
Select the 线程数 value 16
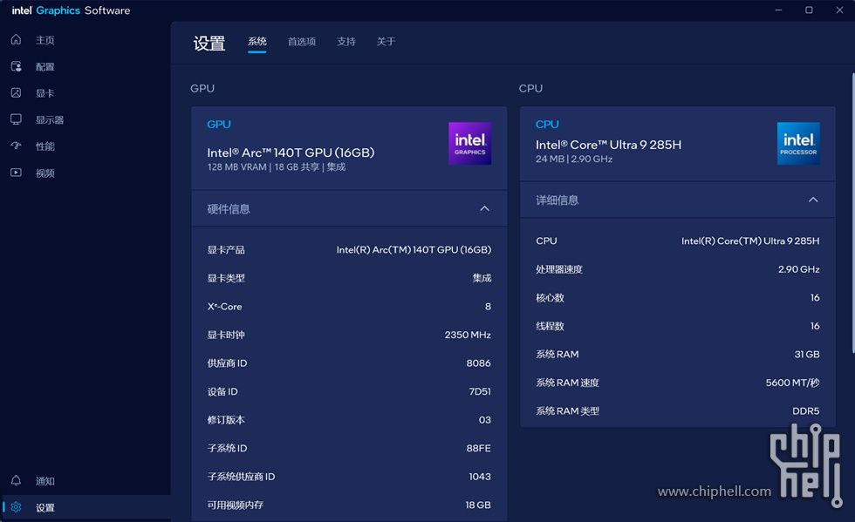coord(815,326)
